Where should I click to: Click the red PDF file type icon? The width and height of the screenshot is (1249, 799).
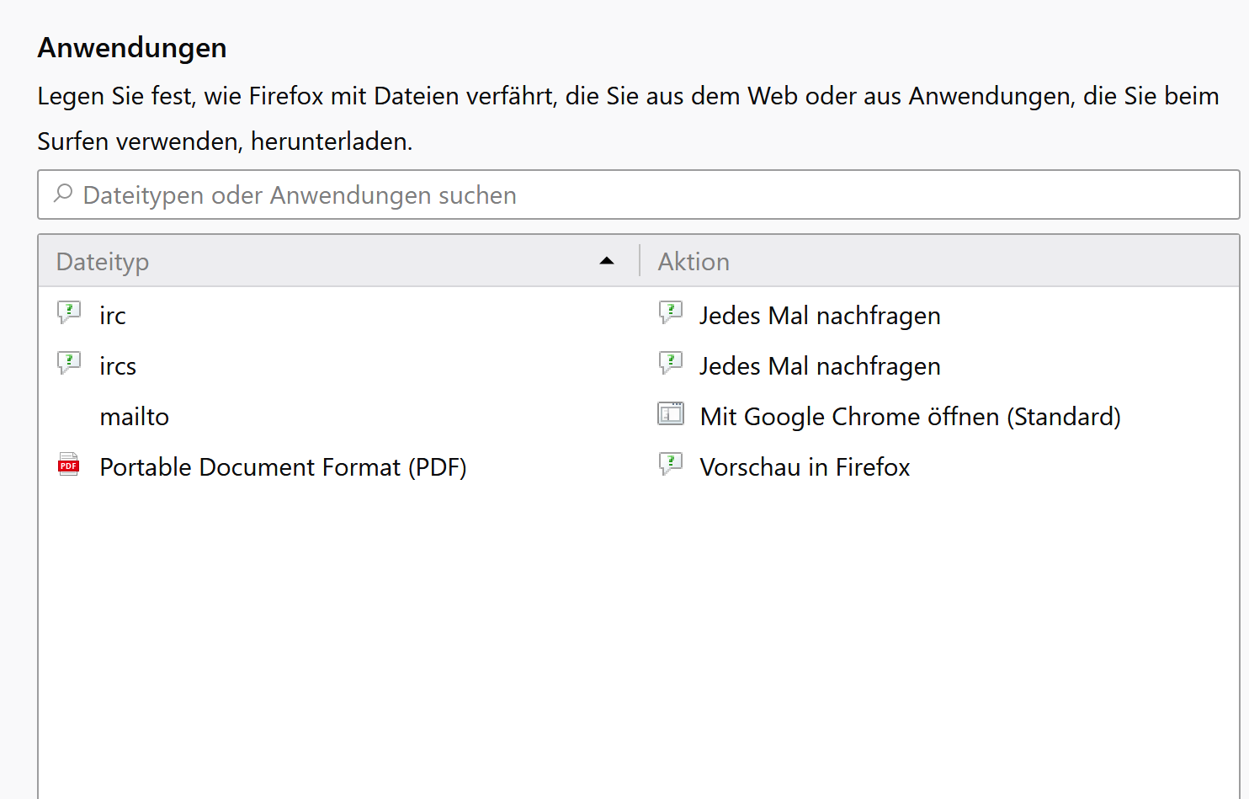68,466
